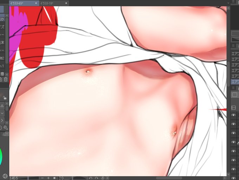The height and width of the screenshot is (180, 239).
Task: Delete sub tool with the trash icon
Action: 6,79
